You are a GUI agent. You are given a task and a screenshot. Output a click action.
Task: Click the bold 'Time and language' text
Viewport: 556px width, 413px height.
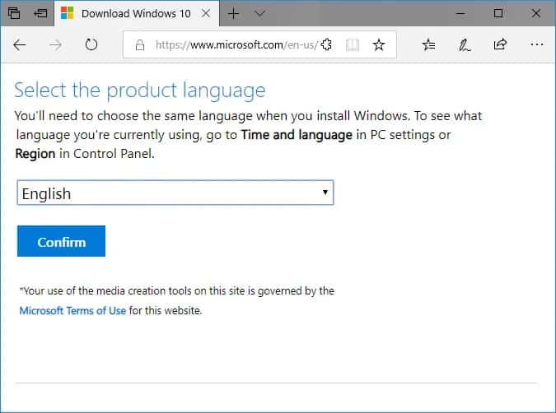pos(297,135)
